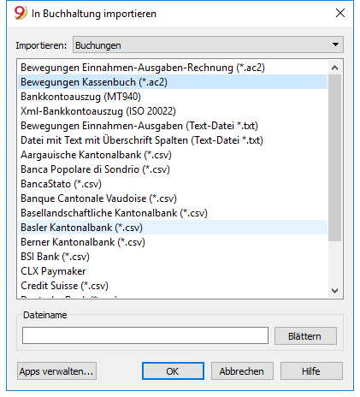Click scrollbar up arrow in format list
Viewport: 360px width, 397px height.
pos(335,68)
